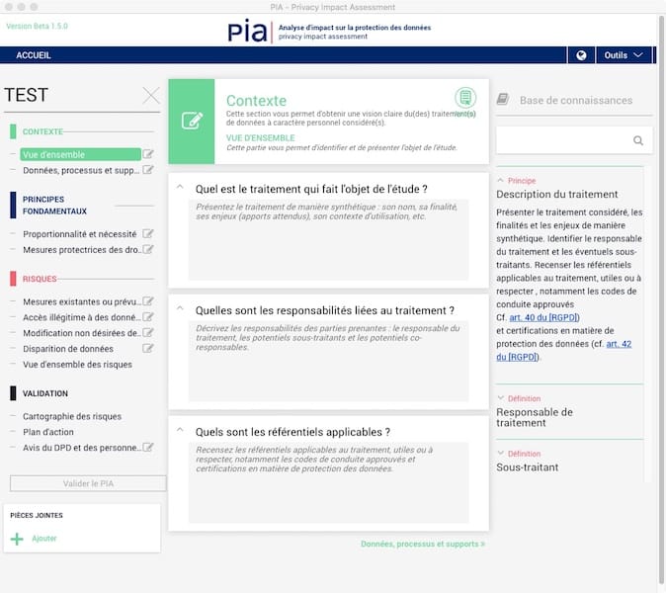Click the VUE D'ENSEMBLE heading in Contexte
Screen dimensions: 666x593
[x=260, y=137]
